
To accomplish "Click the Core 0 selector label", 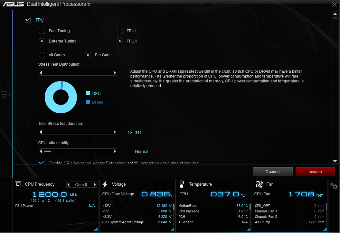I will click(81, 185).
